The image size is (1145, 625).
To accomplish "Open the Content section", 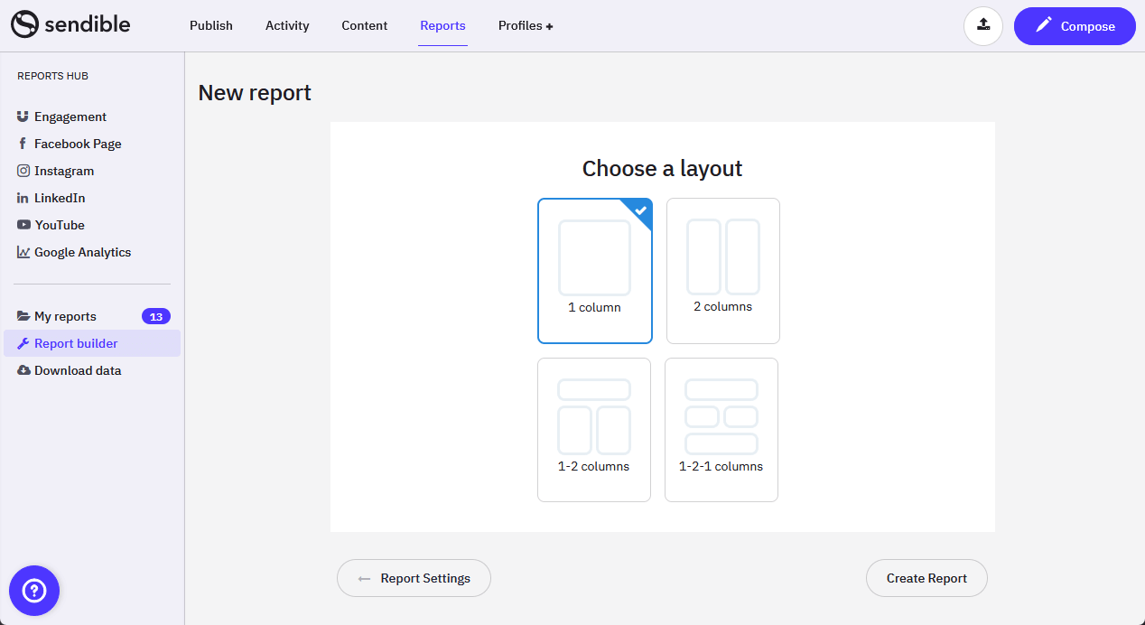I will pos(364,26).
